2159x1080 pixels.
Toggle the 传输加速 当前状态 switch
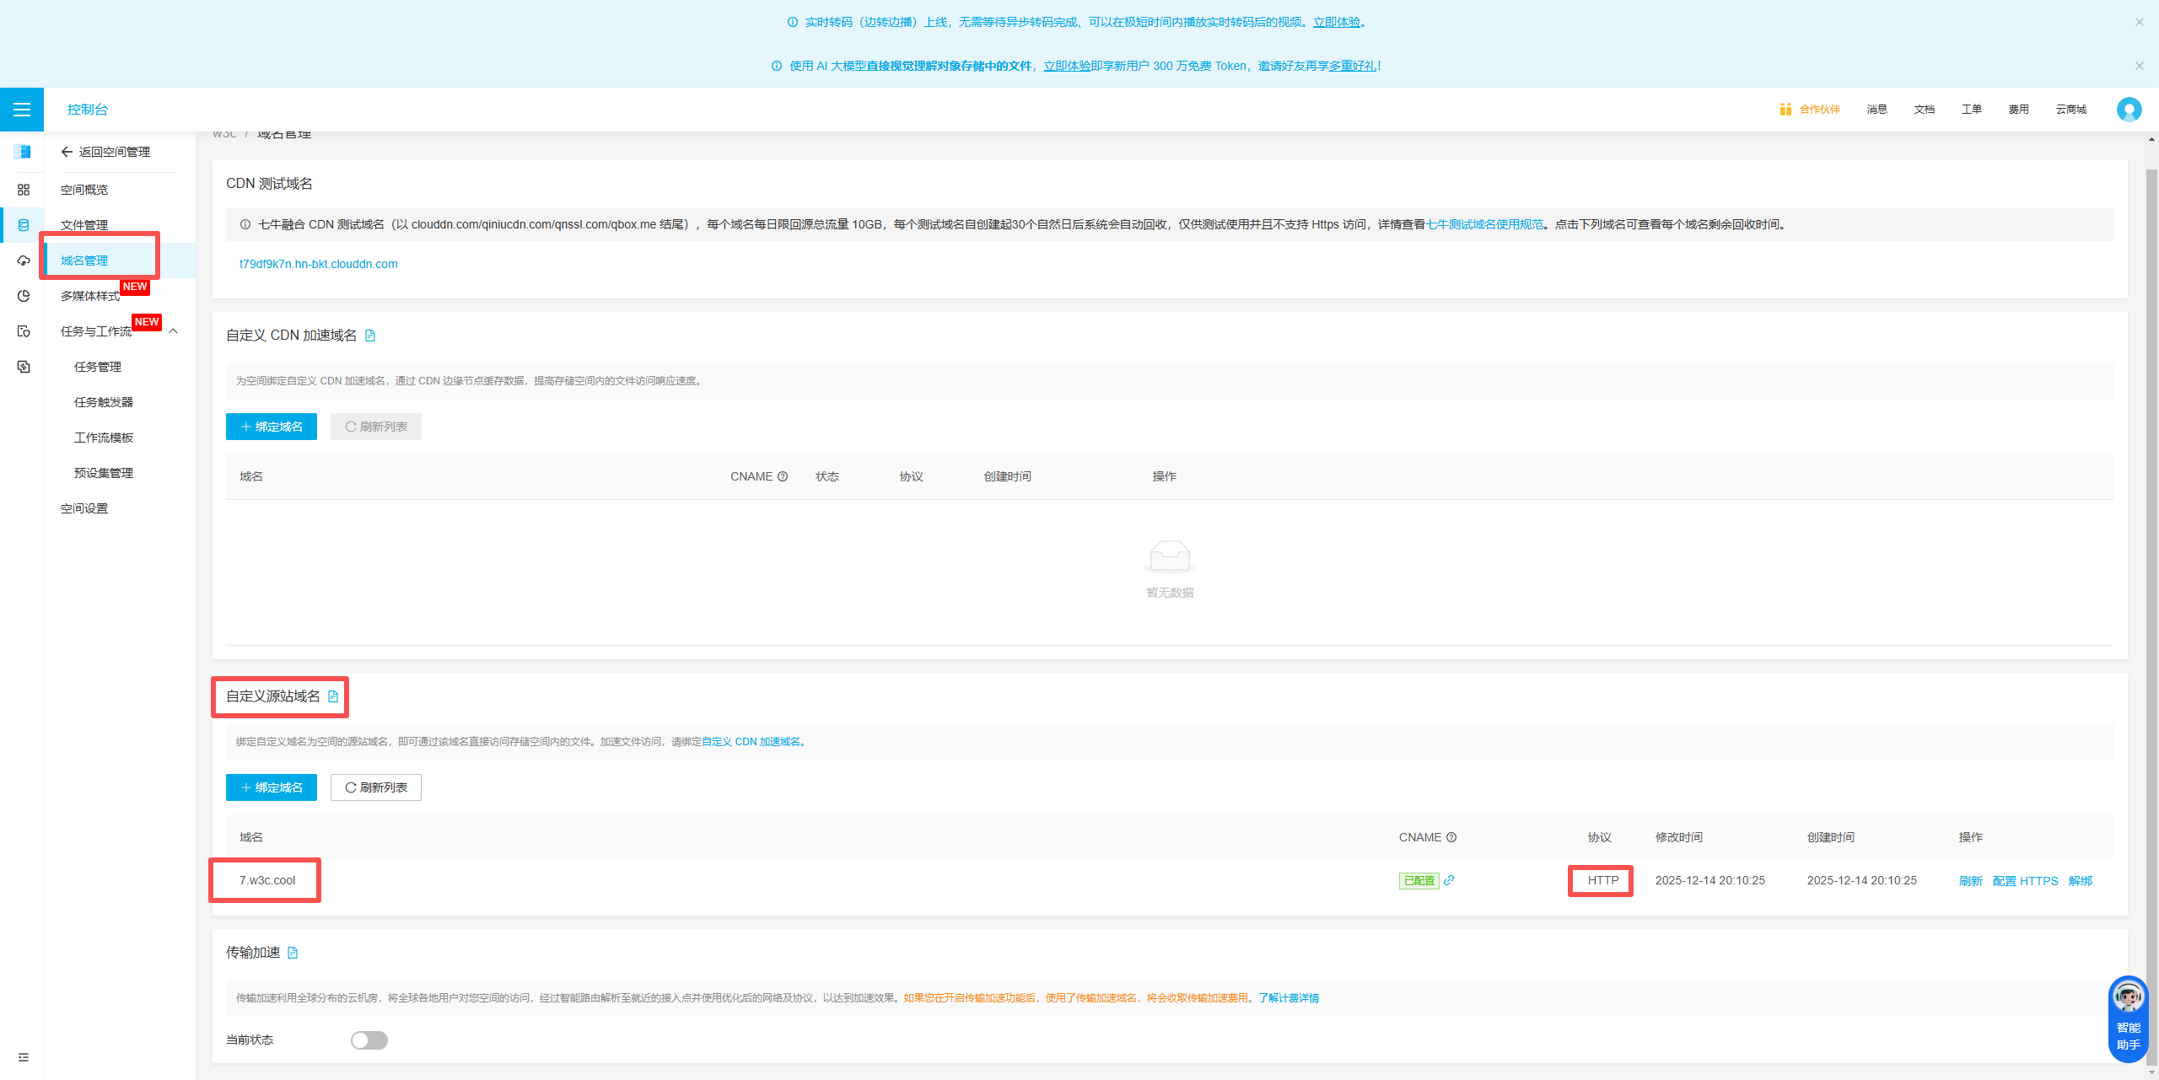click(369, 1040)
